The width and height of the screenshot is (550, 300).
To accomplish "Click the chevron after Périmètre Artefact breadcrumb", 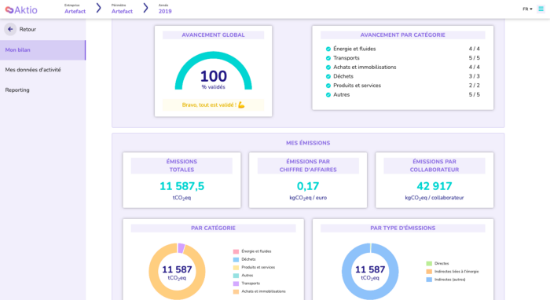I will coord(145,8).
